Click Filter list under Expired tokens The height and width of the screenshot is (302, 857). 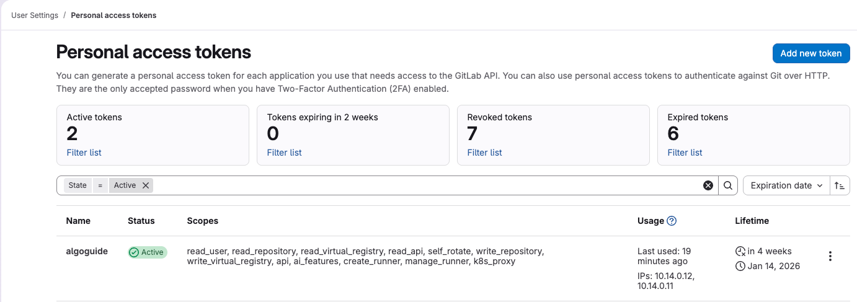click(685, 153)
